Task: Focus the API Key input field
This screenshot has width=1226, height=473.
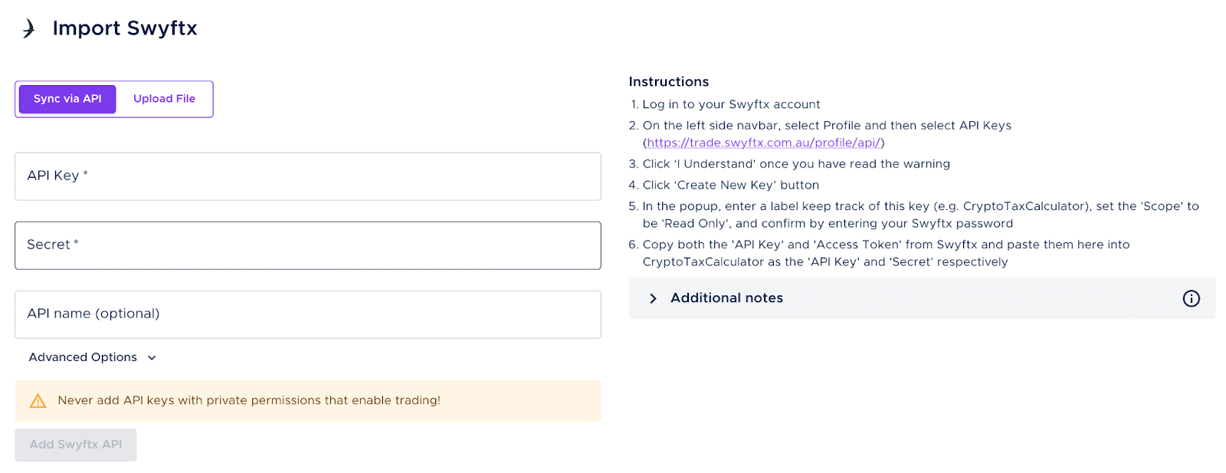Action: point(308,176)
